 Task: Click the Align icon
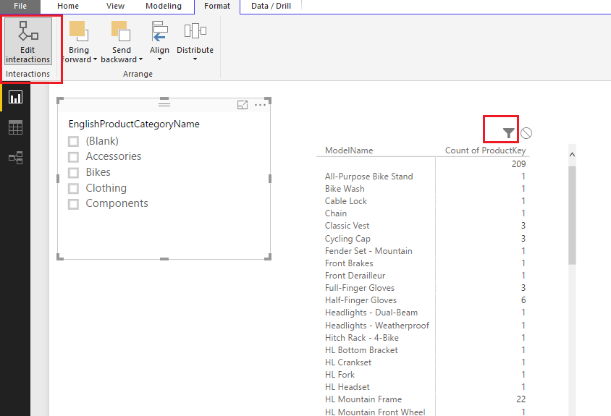click(159, 31)
